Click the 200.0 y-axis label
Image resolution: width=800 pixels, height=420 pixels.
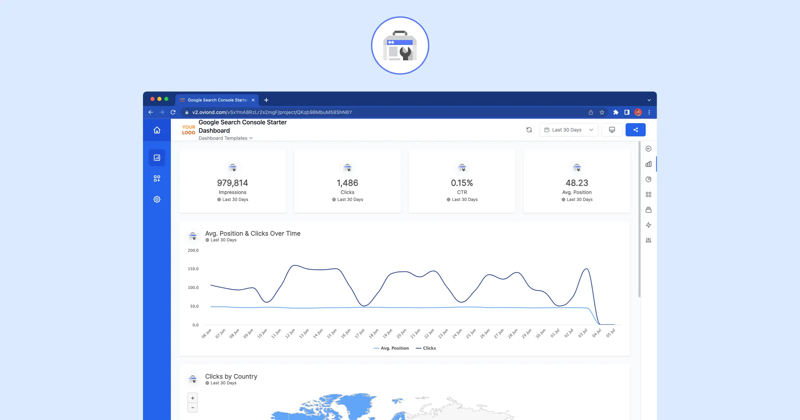pos(193,250)
